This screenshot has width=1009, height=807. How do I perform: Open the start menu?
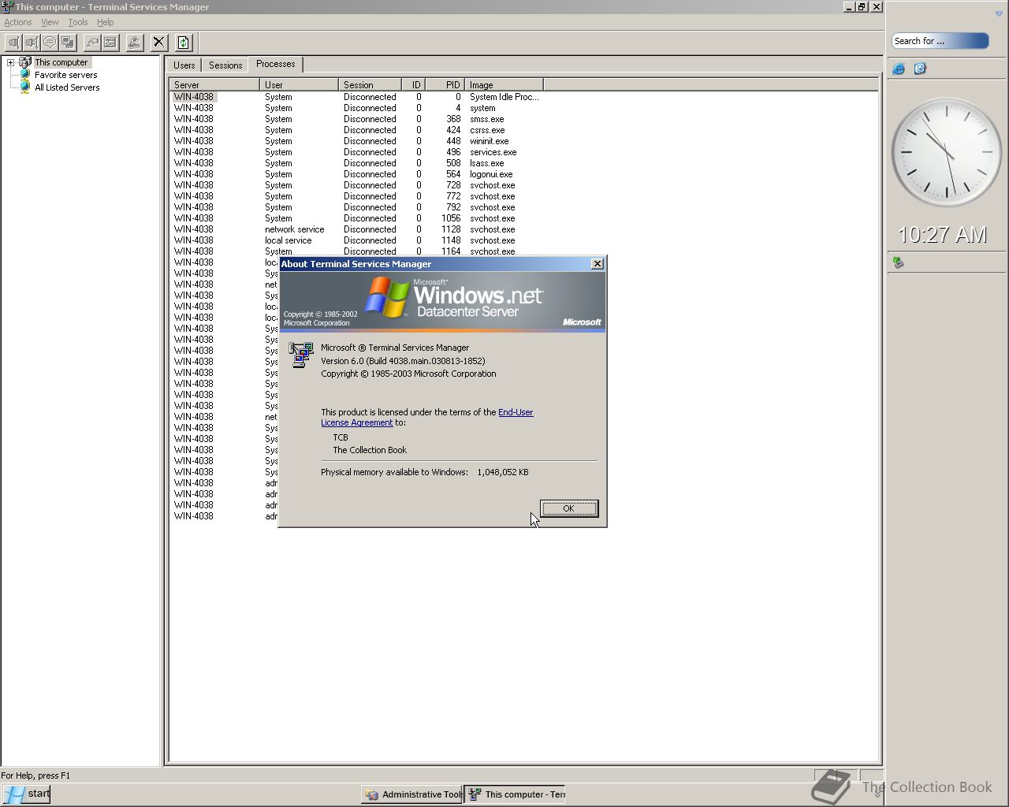pyautogui.click(x=27, y=794)
